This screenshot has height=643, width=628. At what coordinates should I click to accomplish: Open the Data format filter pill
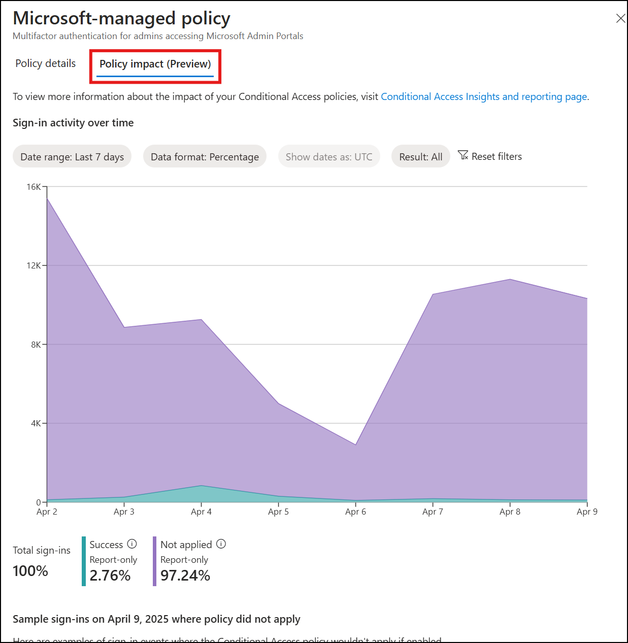[x=205, y=156]
